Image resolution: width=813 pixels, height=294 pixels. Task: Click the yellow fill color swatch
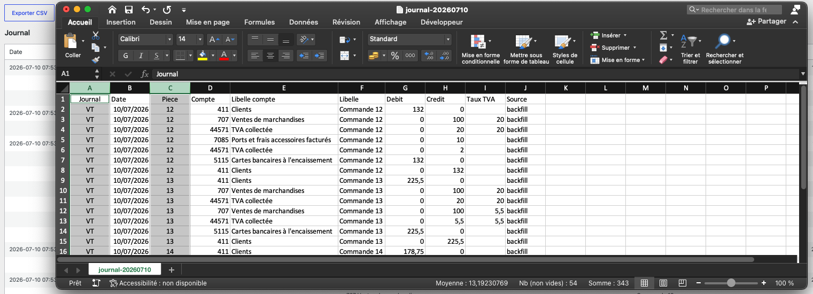point(202,56)
